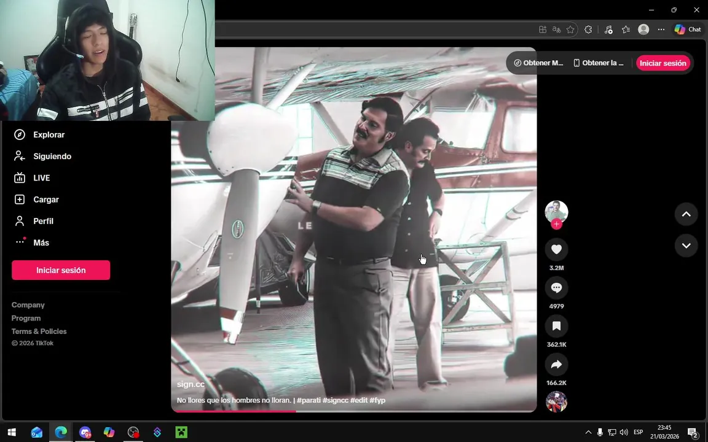The width and height of the screenshot is (708, 442).
Task: Save the video with the bookmark icon
Action: coord(556,326)
